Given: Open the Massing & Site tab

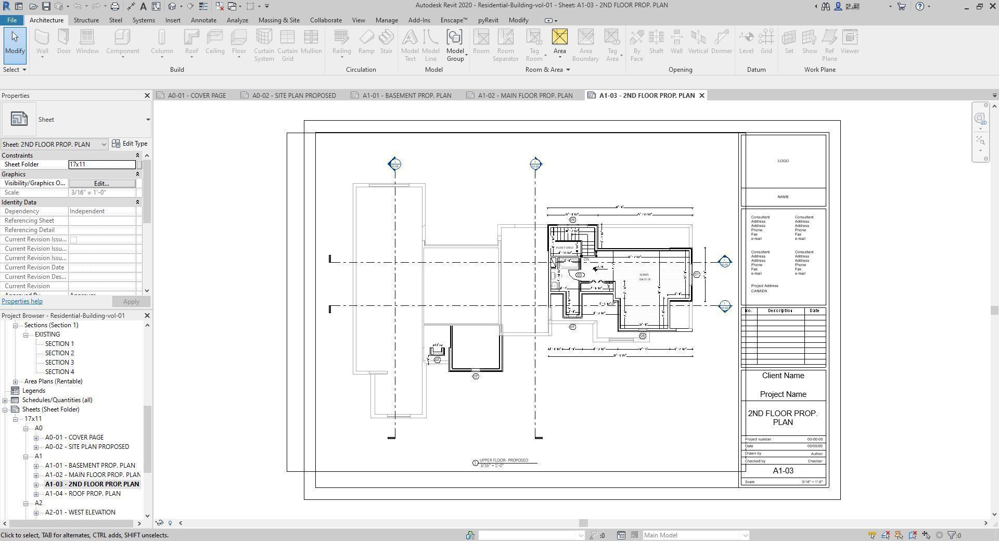Looking at the screenshot, I should point(279,20).
